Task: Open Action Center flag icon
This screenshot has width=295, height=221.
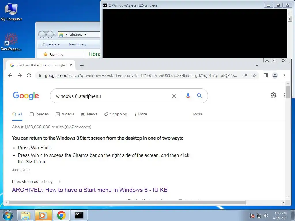Action: pyautogui.click(x=252, y=216)
